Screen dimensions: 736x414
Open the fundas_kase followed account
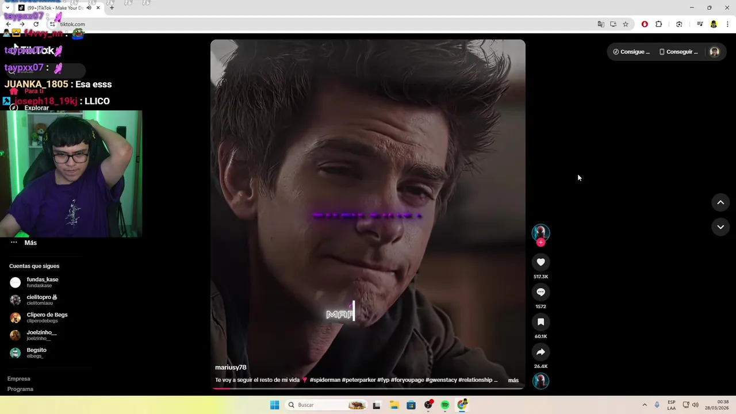[x=42, y=282]
